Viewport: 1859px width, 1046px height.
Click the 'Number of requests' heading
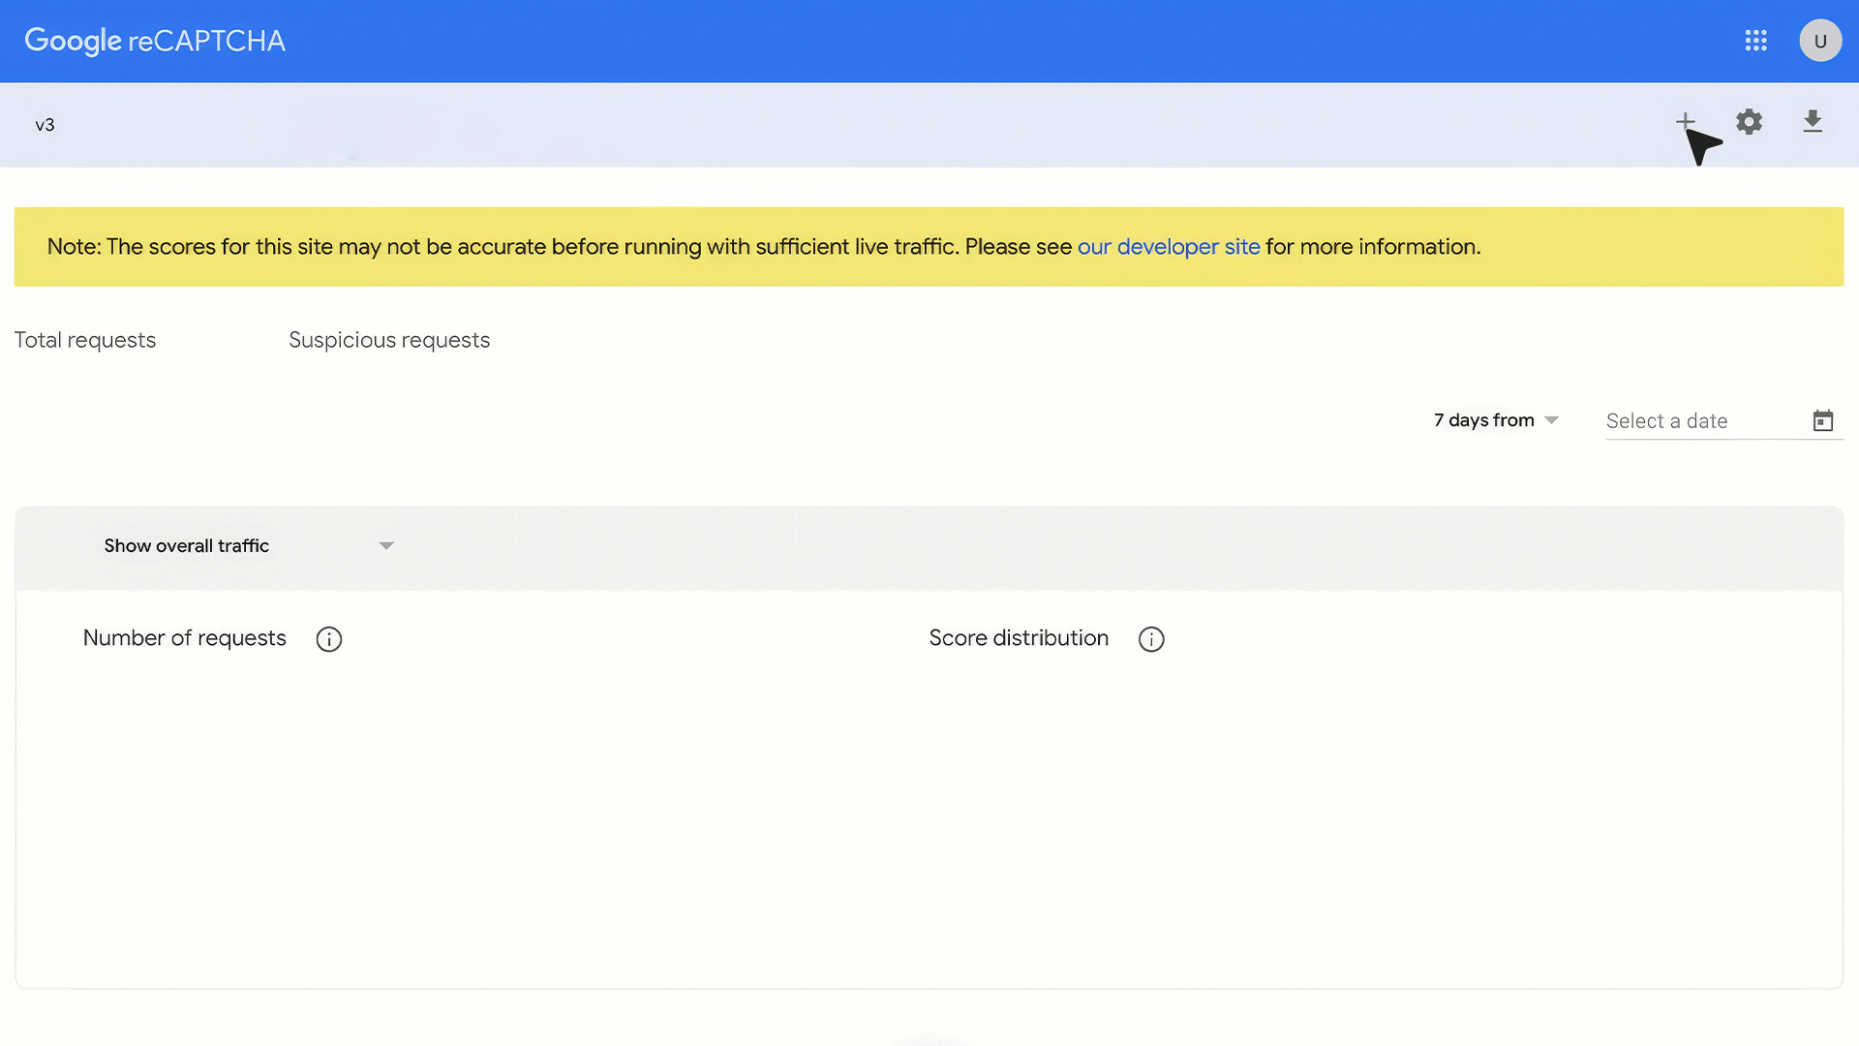coord(185,638)
